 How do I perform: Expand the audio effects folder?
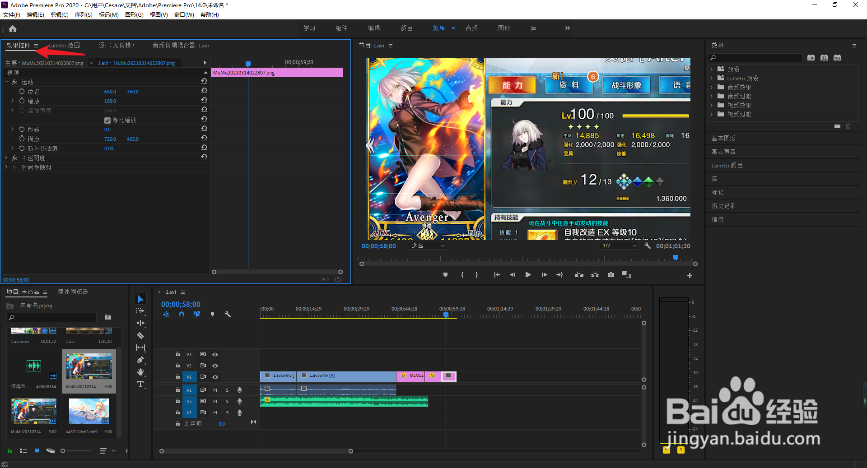click(x=712, y=87)
